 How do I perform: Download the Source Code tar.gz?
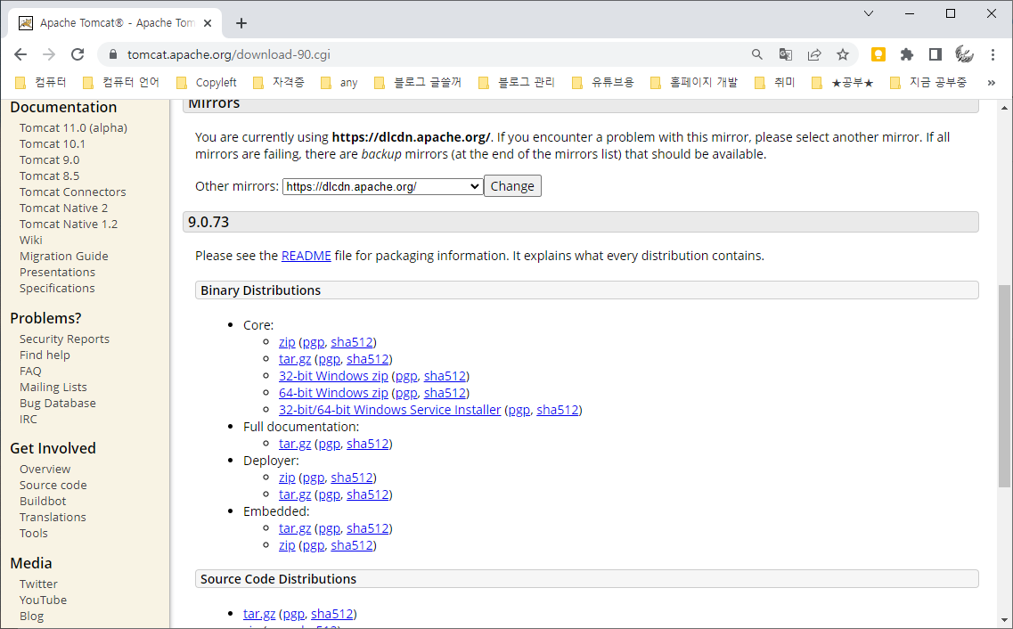pos(259,614)
